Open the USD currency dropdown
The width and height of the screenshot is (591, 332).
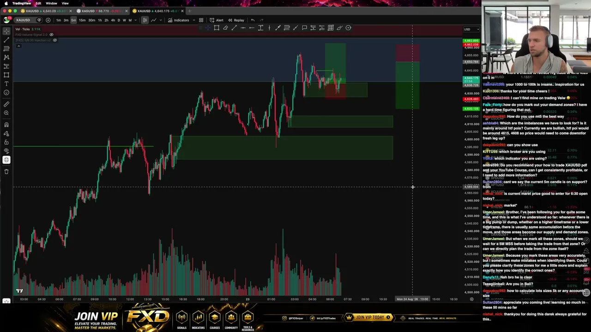pos(471,30)
